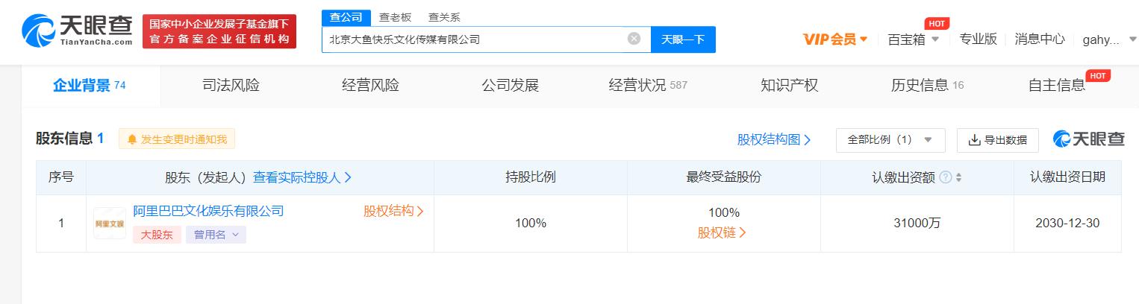Open the 股权结构图 link

coord(774,139)
